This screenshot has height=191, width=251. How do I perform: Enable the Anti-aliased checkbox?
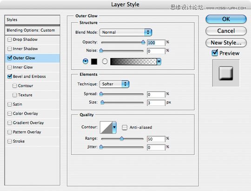pyautogui.click(x=125, y=127)
